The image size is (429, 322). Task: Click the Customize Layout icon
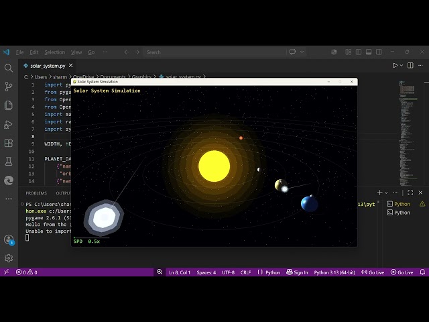tap(349, 52)
